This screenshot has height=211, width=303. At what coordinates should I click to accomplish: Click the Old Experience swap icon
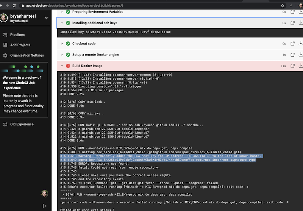pos(5,124)
